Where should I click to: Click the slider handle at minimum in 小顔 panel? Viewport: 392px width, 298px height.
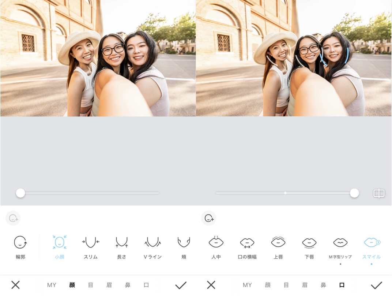point(20,193)
